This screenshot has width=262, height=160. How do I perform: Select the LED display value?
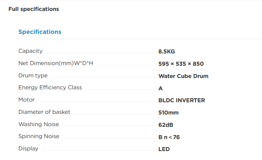pyautogui.click(x=164, y=149)
